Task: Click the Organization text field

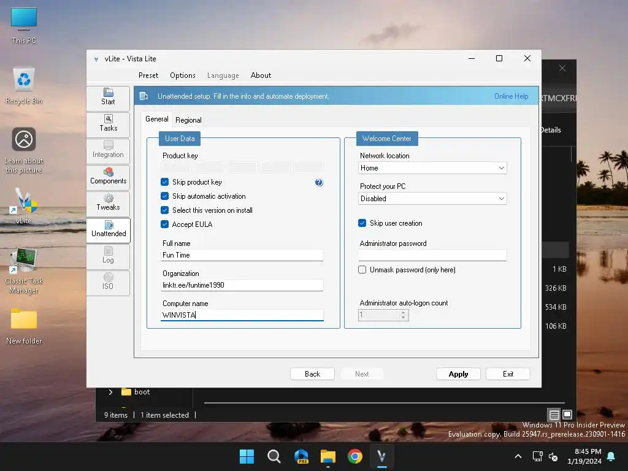Action: pyautogui.click(x=242, y=285)
